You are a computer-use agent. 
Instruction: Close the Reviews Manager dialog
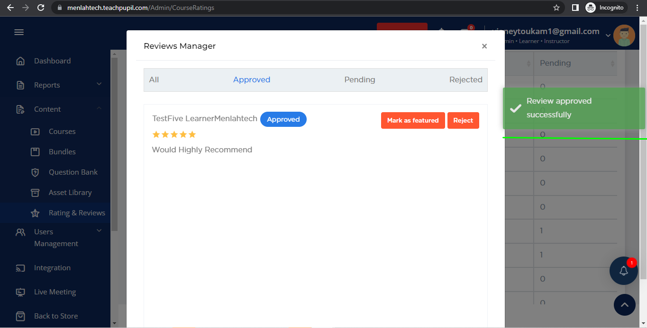(x=484, y=46)
